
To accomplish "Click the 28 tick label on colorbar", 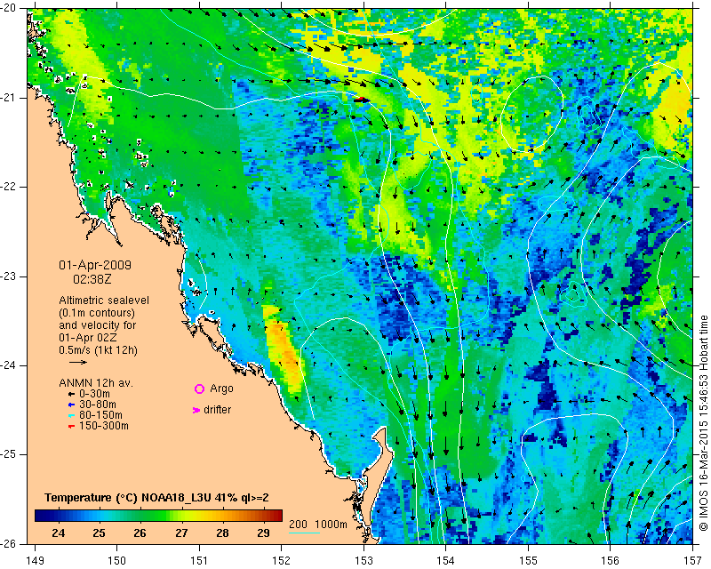I will [x=222, y=533].
